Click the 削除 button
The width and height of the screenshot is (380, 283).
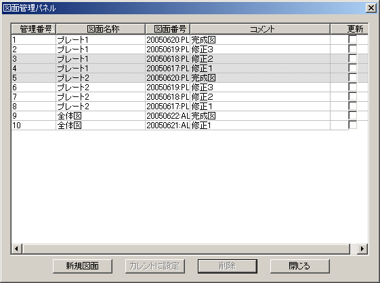click(228, 266)
